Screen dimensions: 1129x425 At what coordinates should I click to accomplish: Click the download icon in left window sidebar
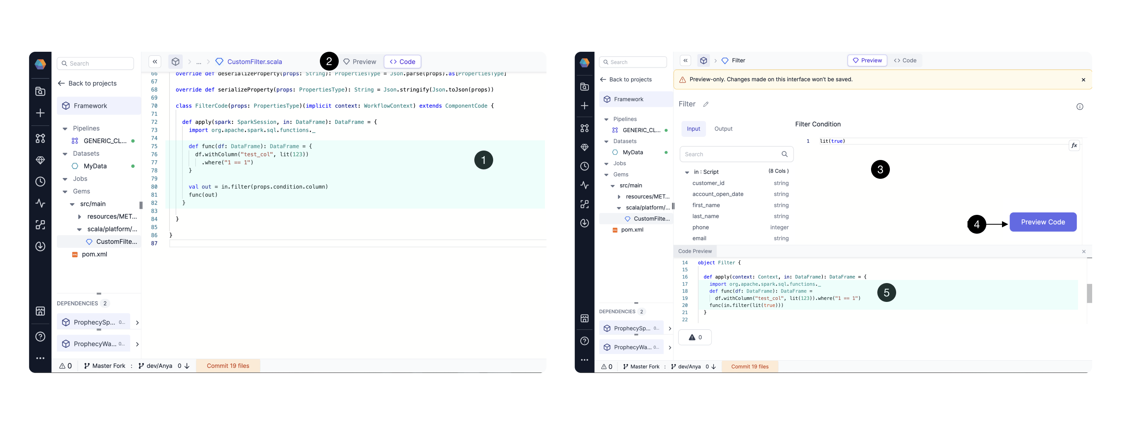[x=40, y=246]
